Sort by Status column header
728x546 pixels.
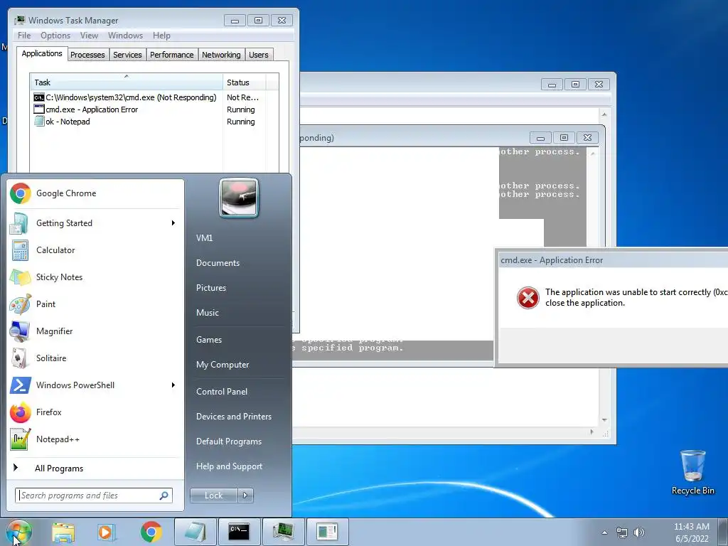[x=245, y=82]
